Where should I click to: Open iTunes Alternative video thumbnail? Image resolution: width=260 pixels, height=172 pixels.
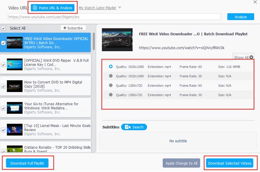(x=15, y=108)
